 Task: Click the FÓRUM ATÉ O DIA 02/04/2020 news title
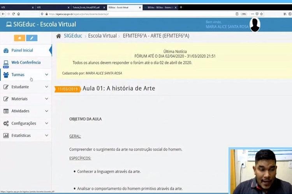pos(175,56)
